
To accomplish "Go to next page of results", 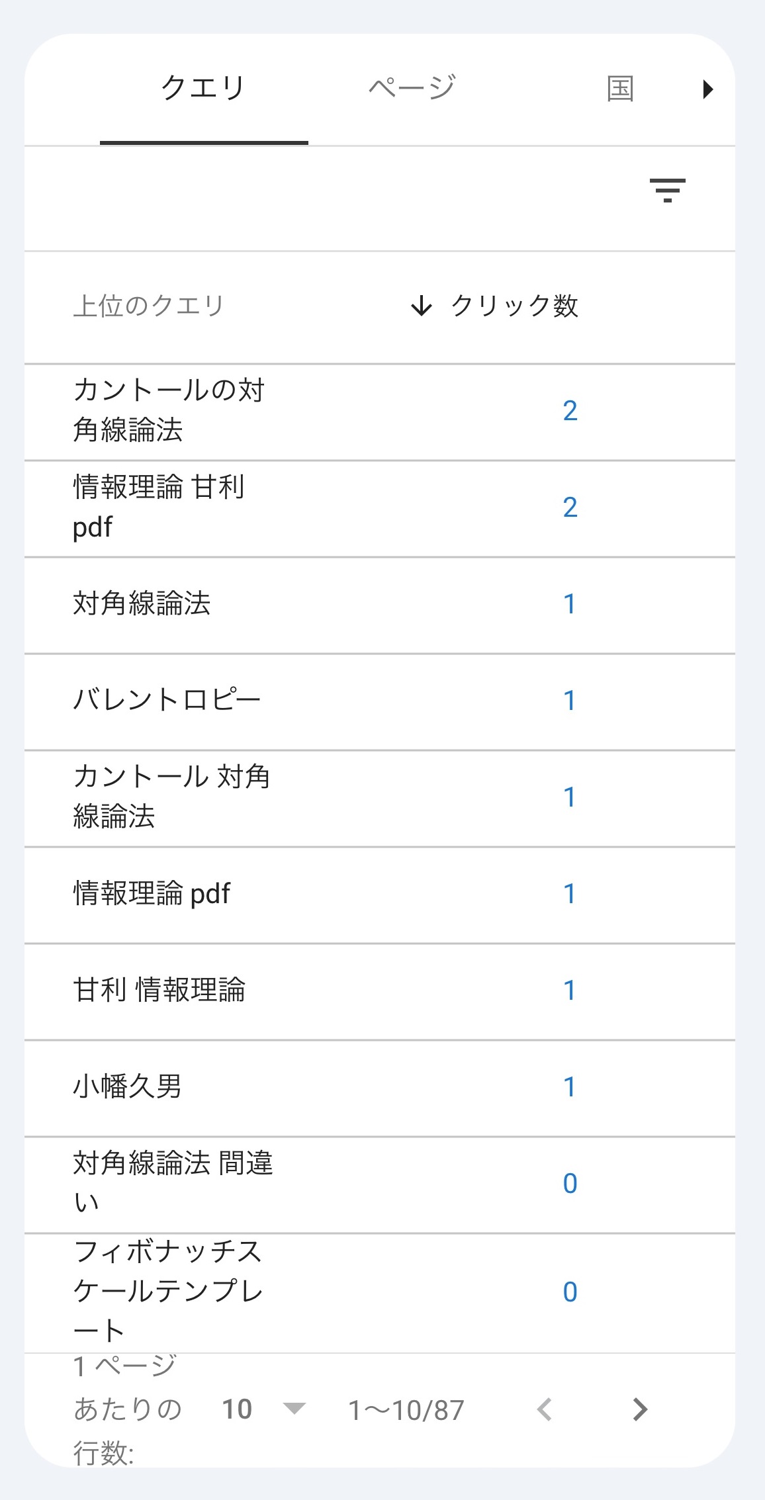I will click(639, 1409).
